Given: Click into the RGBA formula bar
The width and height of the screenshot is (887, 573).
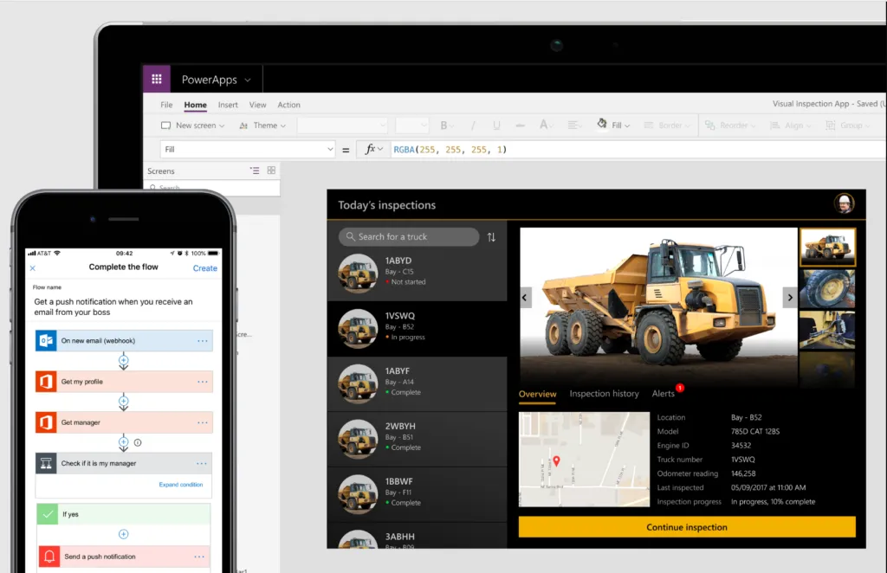Looking at the screenshot, I should [638, 149].
